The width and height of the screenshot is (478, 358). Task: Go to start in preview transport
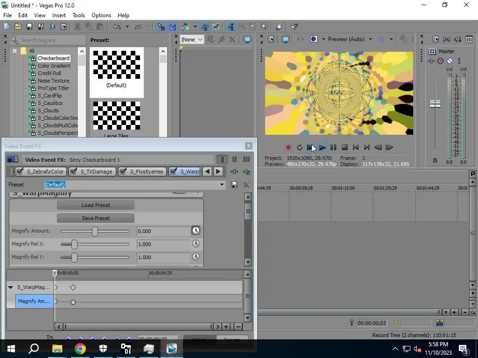pyautogui.click(x=355, y=148)
